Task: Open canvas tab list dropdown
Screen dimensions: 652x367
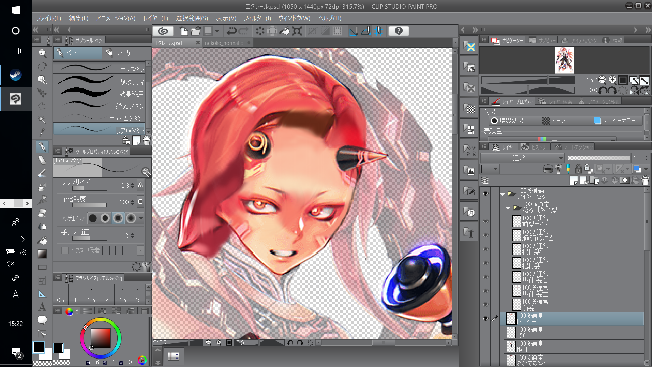Action: click(x=455, y=43)
